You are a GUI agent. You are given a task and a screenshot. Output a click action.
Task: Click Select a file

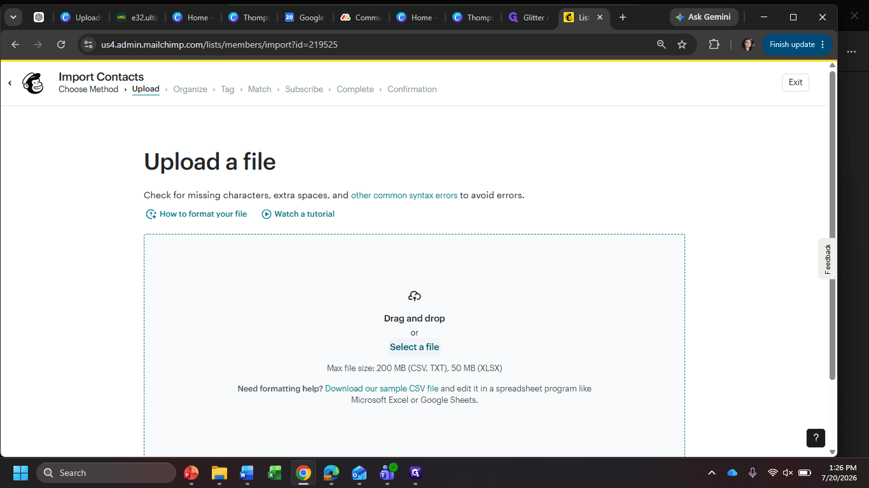point(415,347)
